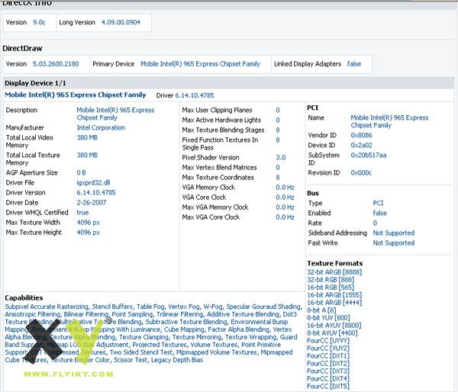The width and height of the screenshot is (458, 392).
Task: Click the Display Device 1/1 header
Action: [x=35, y=83]
